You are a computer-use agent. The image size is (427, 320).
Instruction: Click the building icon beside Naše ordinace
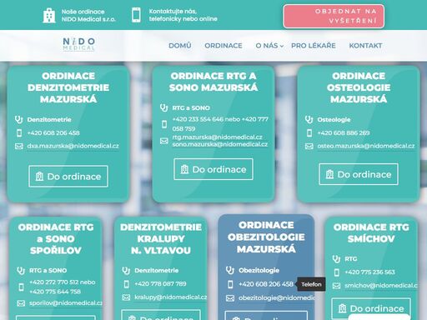[x=49, y=15]
